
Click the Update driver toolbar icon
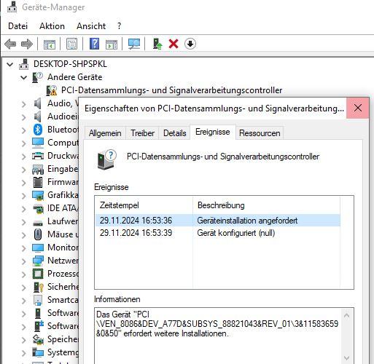click(x=157, y=44)
